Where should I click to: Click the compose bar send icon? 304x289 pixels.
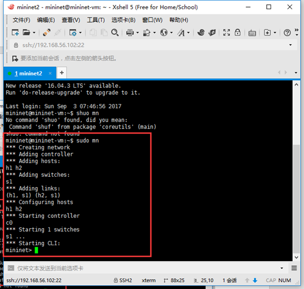pyautogui.click(x=11, y=268)
